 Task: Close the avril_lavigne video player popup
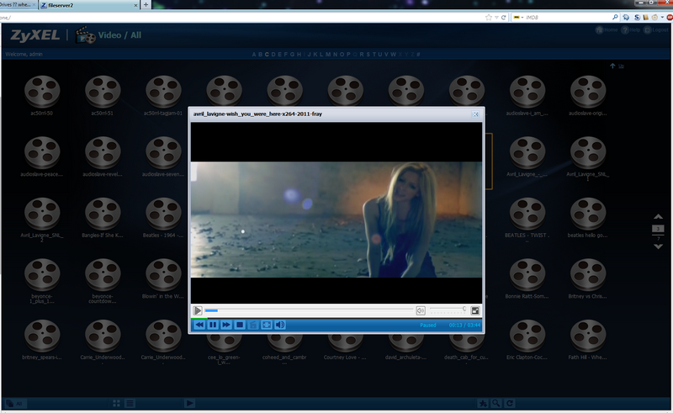tap(475, 114)
